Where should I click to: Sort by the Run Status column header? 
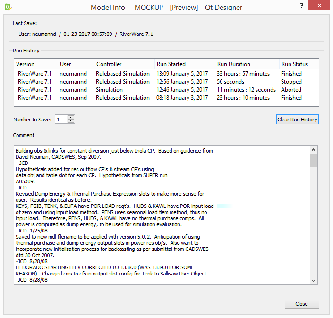click(295, 64)
